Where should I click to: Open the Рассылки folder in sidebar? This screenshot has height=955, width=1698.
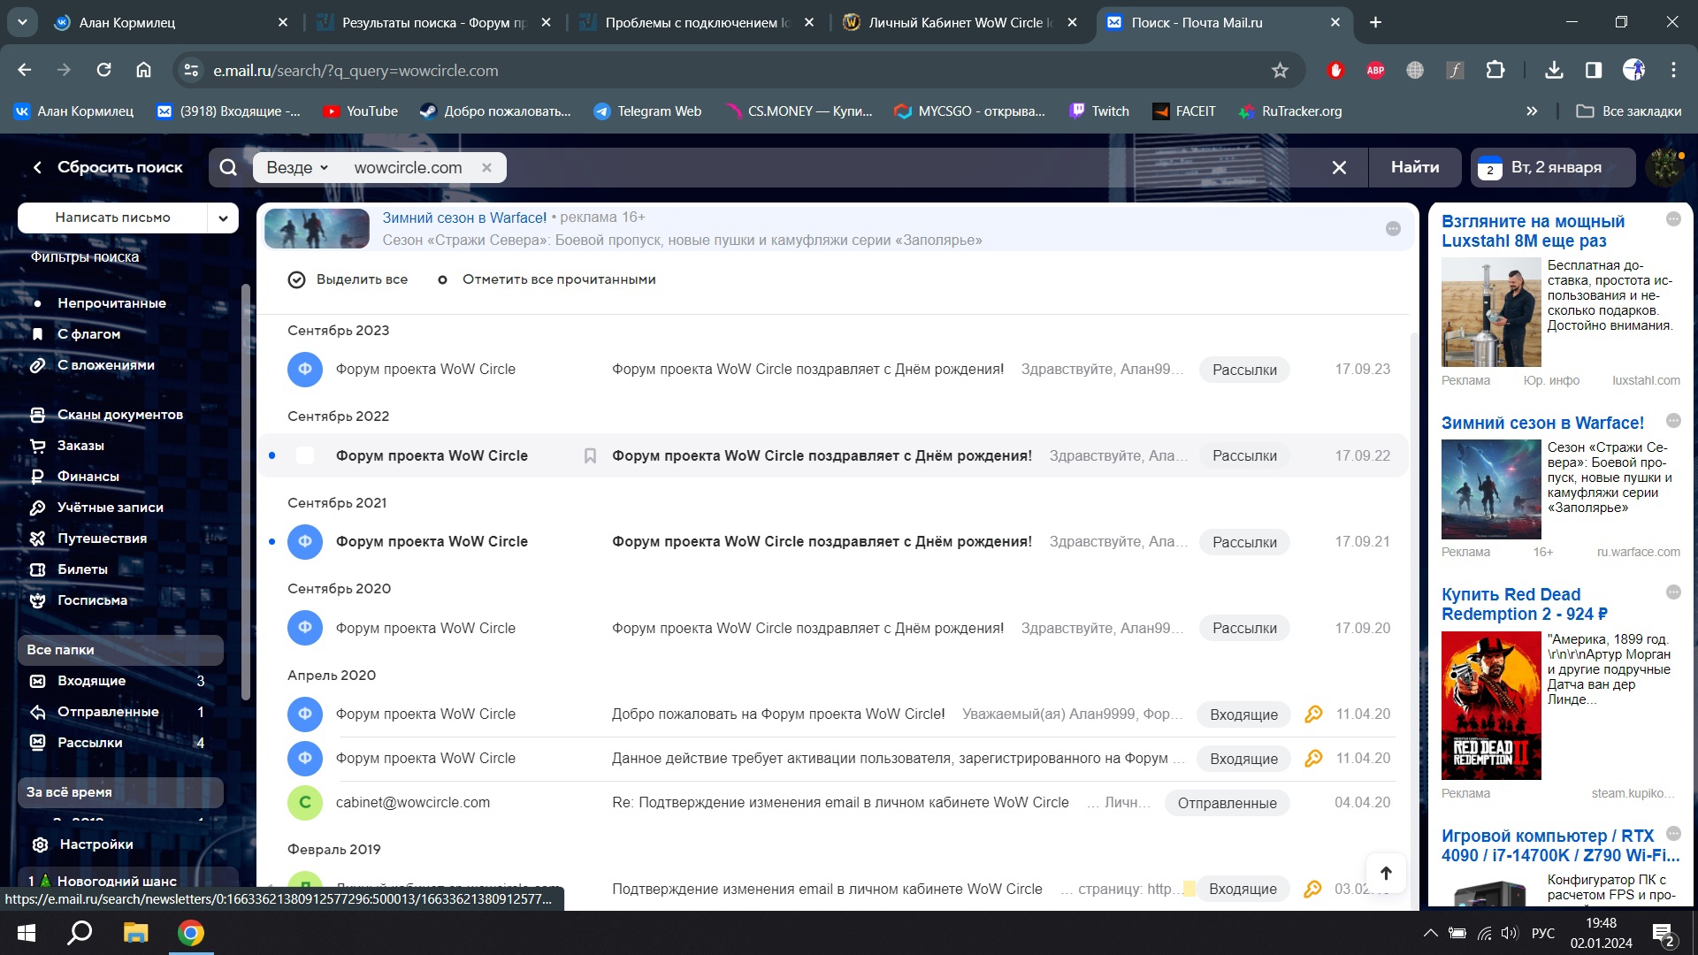89,743
